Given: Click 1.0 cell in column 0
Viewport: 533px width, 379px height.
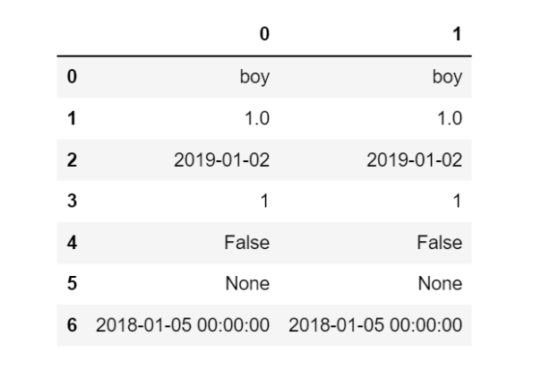Looking at the screenshot, I should click(x=257, y=118).
